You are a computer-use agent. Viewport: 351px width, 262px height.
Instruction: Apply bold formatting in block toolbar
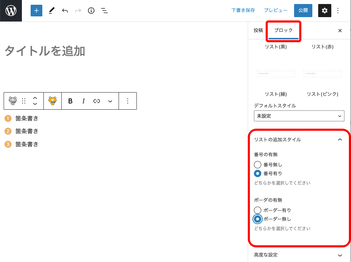click(70, 101)
